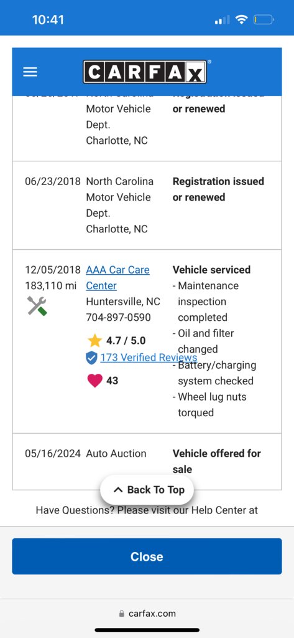Tap the pink heart favorites icon
This screenshot has width=294, height=638.
[x=94, y=381]
